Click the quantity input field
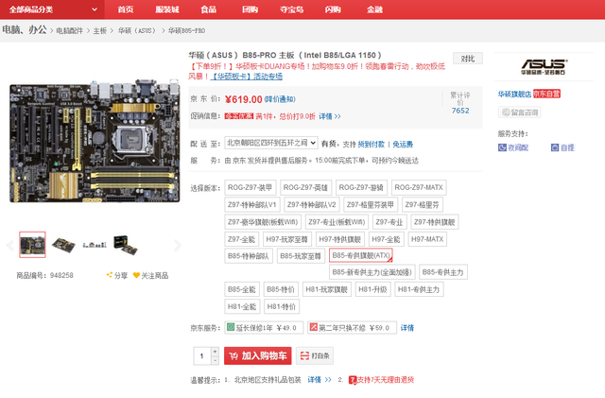The height and width of the screenshot is (398, 605). tap(201, 355)
